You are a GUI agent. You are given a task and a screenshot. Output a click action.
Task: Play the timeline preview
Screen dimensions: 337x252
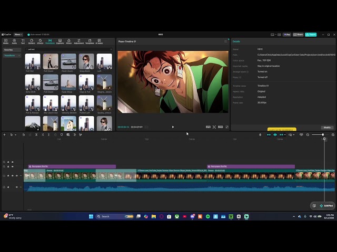[173, 127]
